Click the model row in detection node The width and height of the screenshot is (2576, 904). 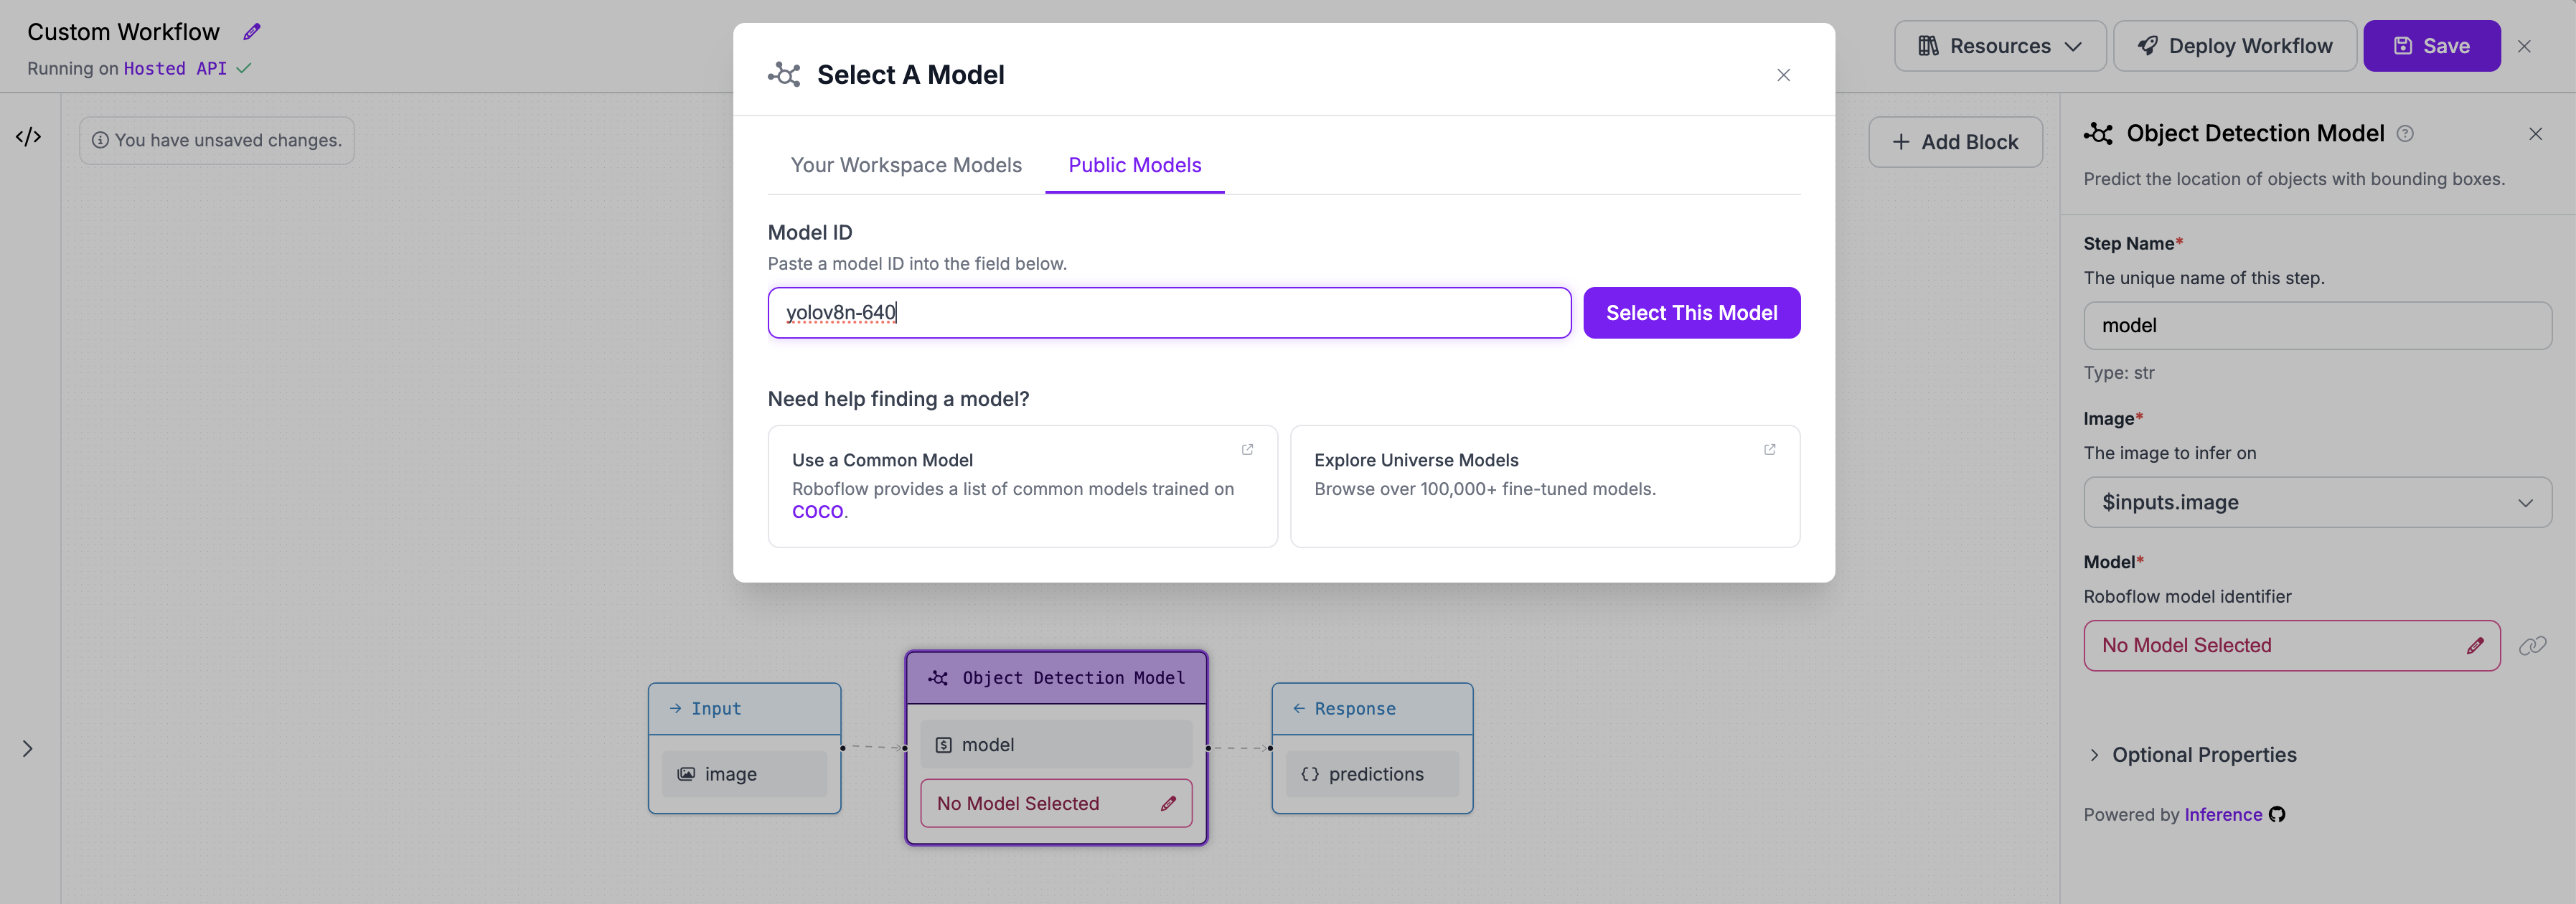(x=1056, y=745)
